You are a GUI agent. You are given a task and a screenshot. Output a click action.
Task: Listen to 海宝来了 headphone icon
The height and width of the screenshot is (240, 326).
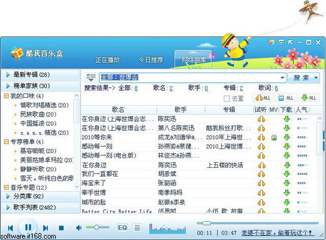[261, 184]
